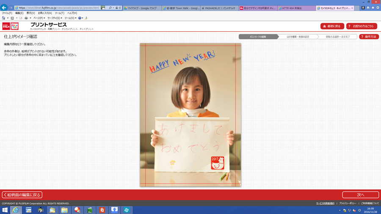
Task: Click the browser home icon
Action: click(x=368, y=8)
